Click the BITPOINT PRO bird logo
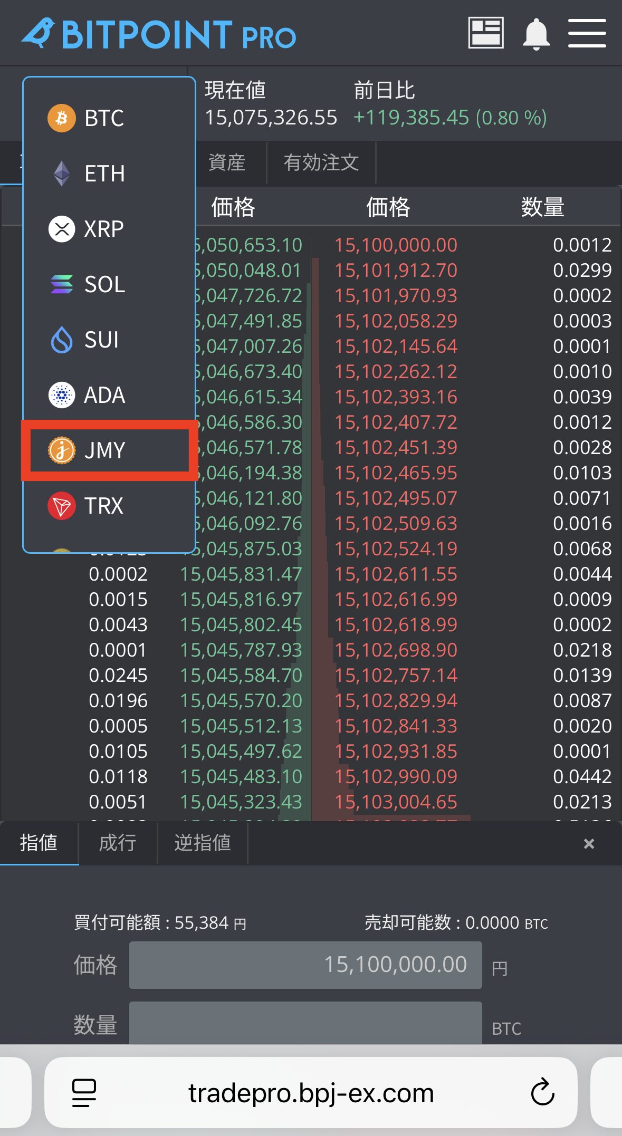The image size is (622, 1136). (x=39, y=33)
